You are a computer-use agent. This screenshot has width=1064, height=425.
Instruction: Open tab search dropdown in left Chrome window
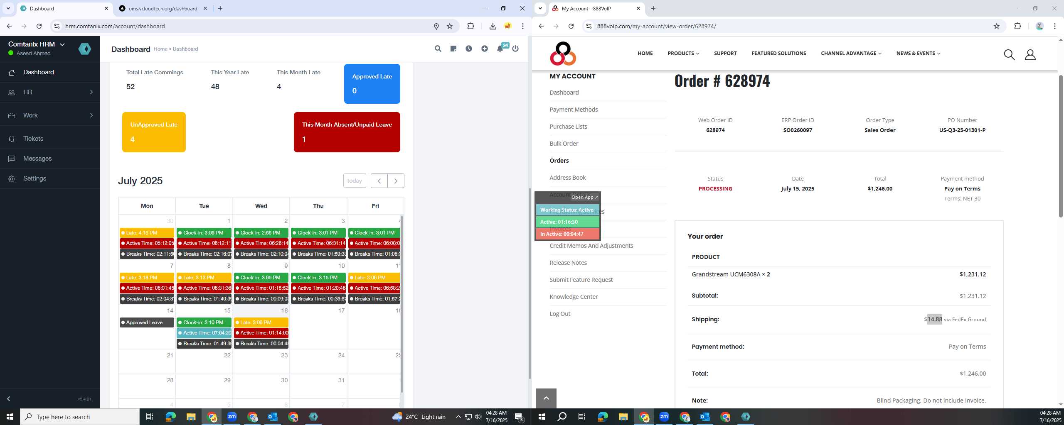[x=8, y=8]
